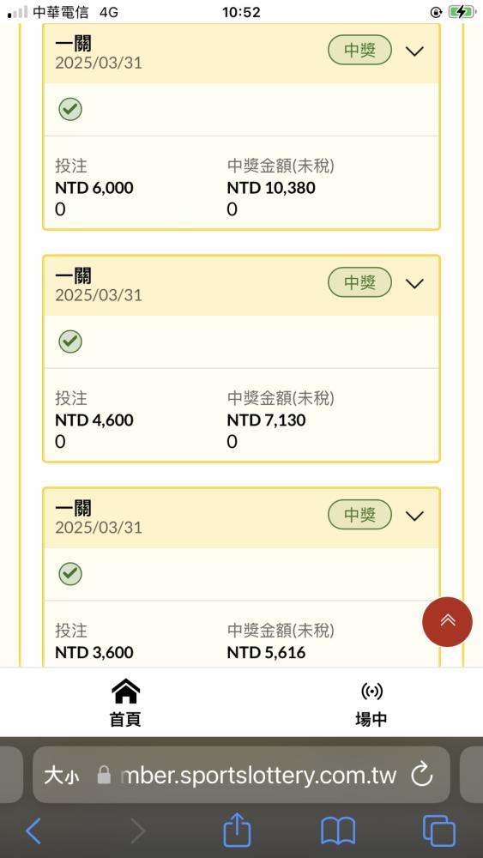The height and width of the screenshot is (858, 483).
Task: Switch to the 首頁 tab label
Action: pos(126,720)
